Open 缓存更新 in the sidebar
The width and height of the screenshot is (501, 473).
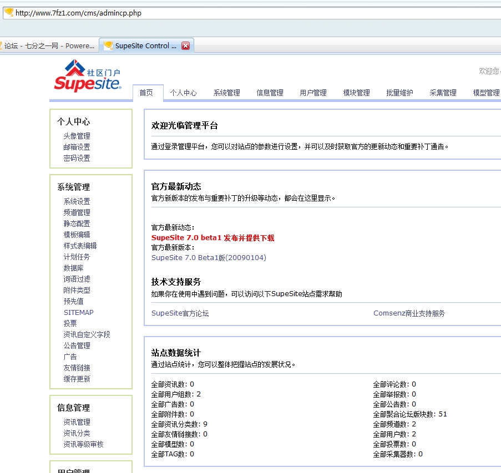click(x=77, y=379)
